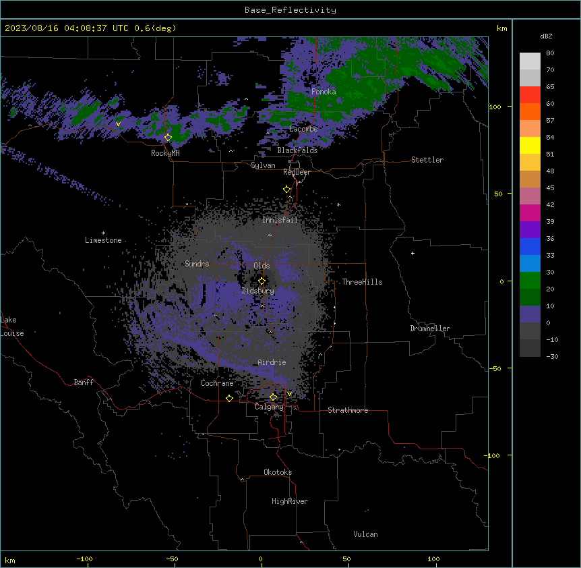Click the yellow diamond marker below Cochrane
The width and height of the screenshot is (581, 568).
coord(229,398)
